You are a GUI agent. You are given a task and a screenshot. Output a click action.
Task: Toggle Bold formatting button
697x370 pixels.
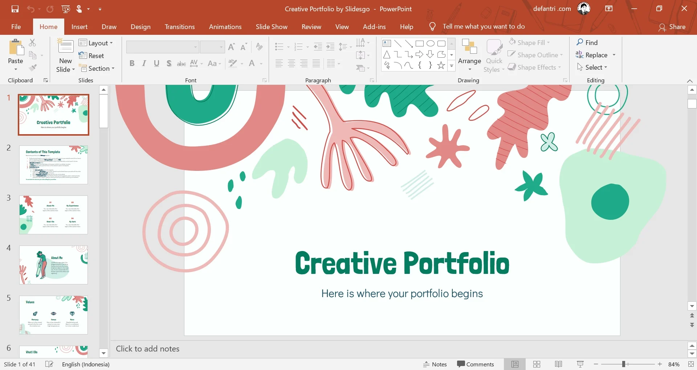click(132, 63)
